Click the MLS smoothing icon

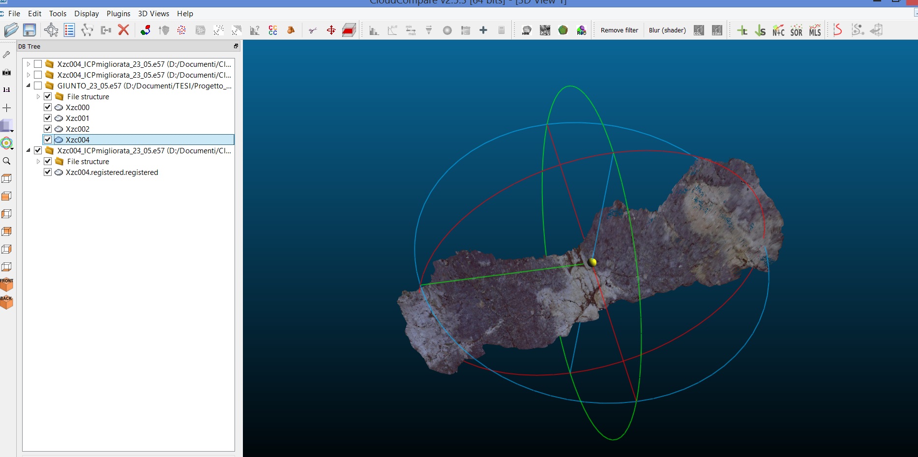pyautogui.click(x=815, y=30)
